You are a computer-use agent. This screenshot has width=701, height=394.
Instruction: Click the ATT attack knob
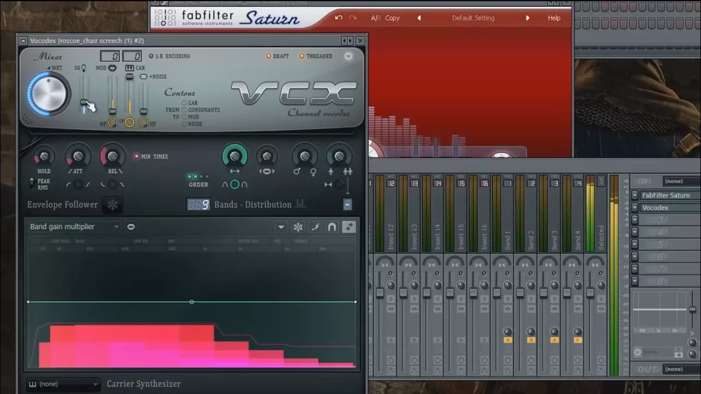pyautogui.click(x=78, y=157)
